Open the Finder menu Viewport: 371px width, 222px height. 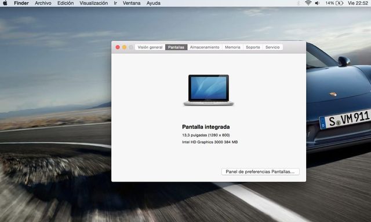(x=21, y=3)
